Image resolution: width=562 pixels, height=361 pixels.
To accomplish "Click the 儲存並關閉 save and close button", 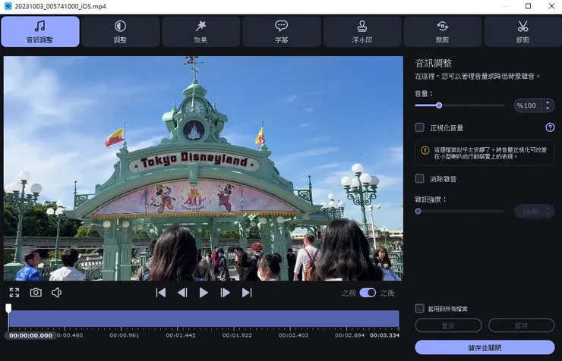I will [x=485, y=347].
